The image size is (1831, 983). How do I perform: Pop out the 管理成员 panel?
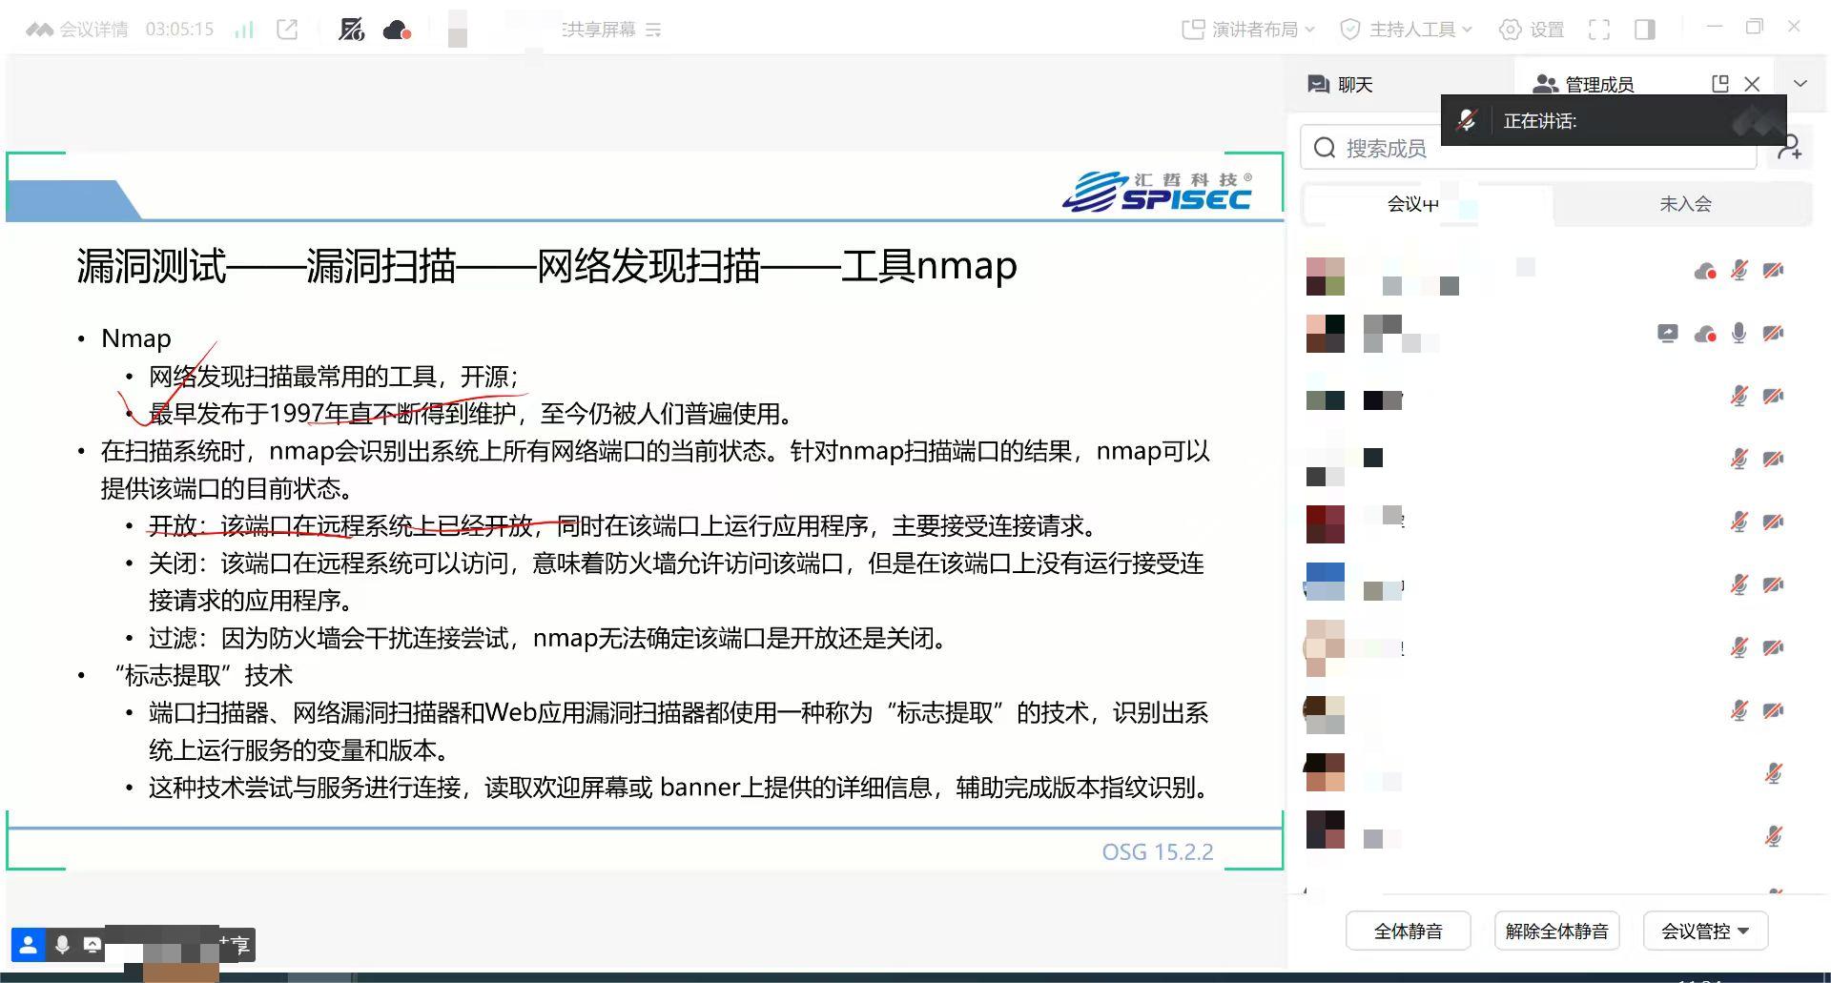coord(1720,84)
